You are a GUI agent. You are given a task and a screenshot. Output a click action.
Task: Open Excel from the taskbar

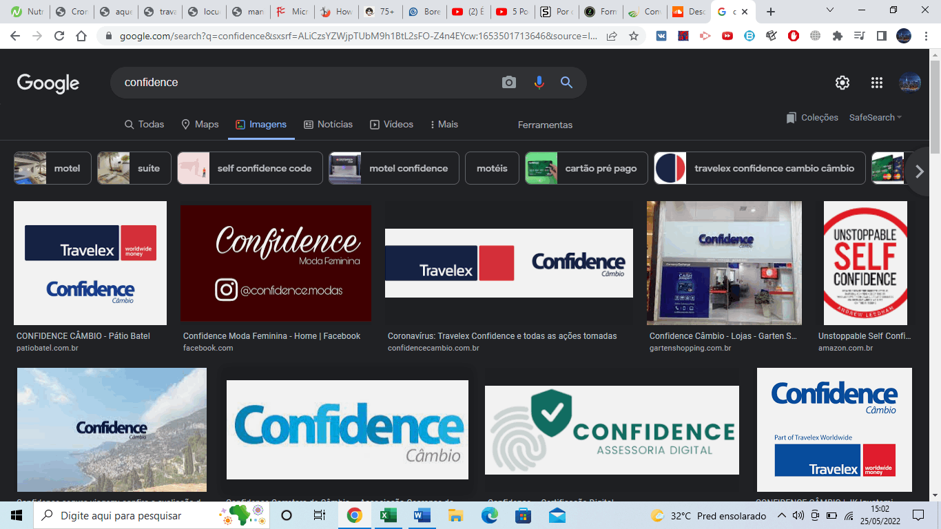point(389,515)
